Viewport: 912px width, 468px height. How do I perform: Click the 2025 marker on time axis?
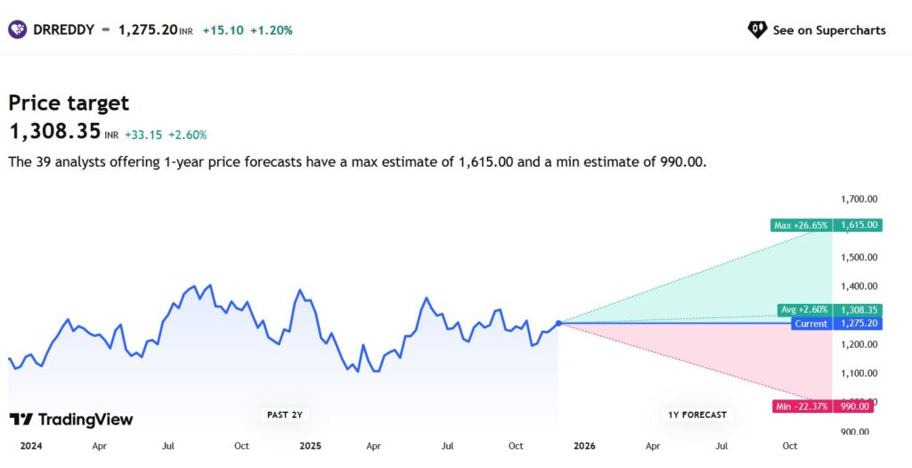point(310,445)
